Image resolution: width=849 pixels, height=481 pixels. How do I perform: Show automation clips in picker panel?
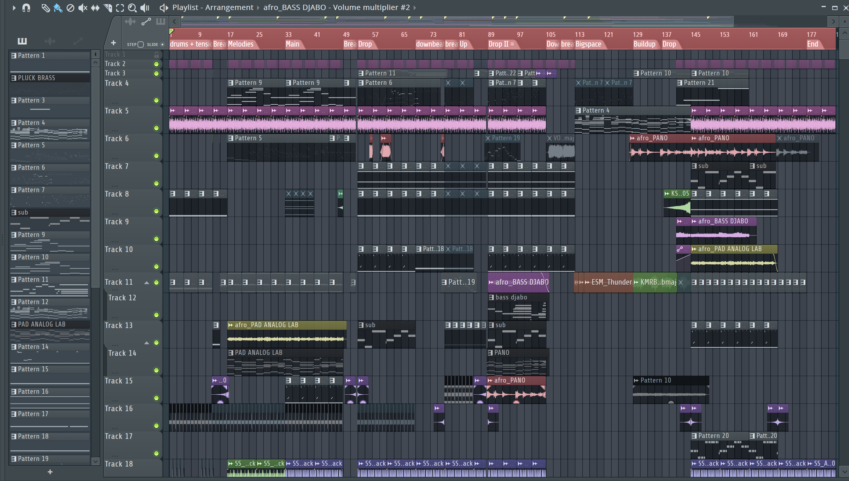[78, 41]
